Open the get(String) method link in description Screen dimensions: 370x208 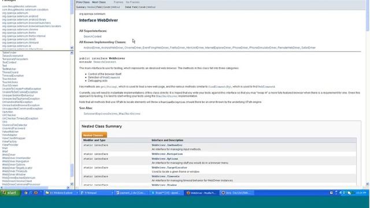[109, 87]
